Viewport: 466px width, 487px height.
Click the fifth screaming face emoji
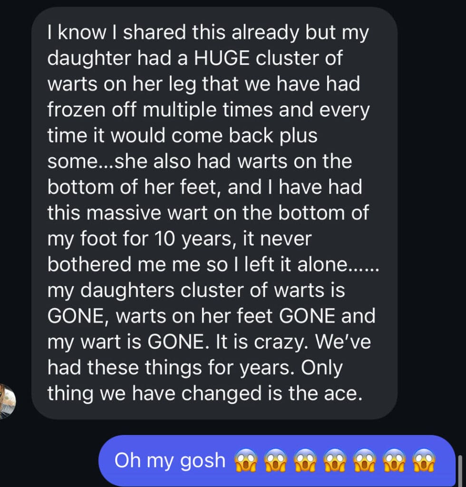pos(365,460)
